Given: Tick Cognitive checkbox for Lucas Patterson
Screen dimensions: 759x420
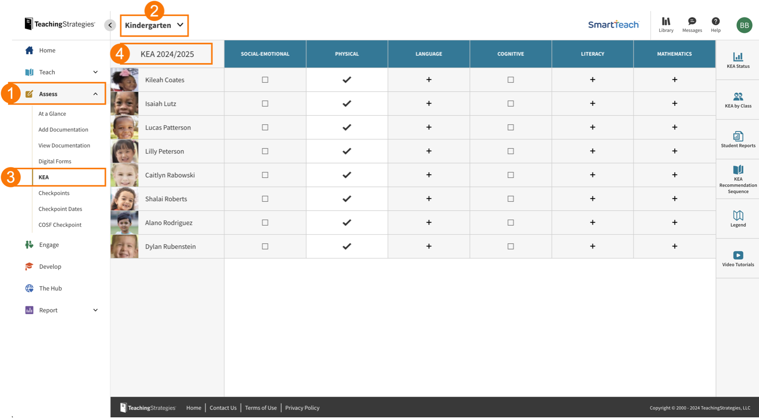Looking at the screenshot, I should point(511,127).
